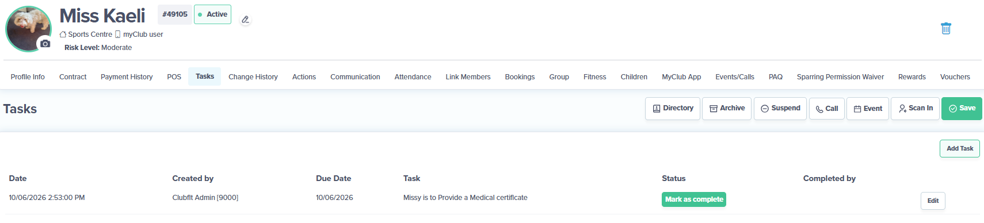984x223 pixels.
Task: Save the member changes
Action: [962, 108]
